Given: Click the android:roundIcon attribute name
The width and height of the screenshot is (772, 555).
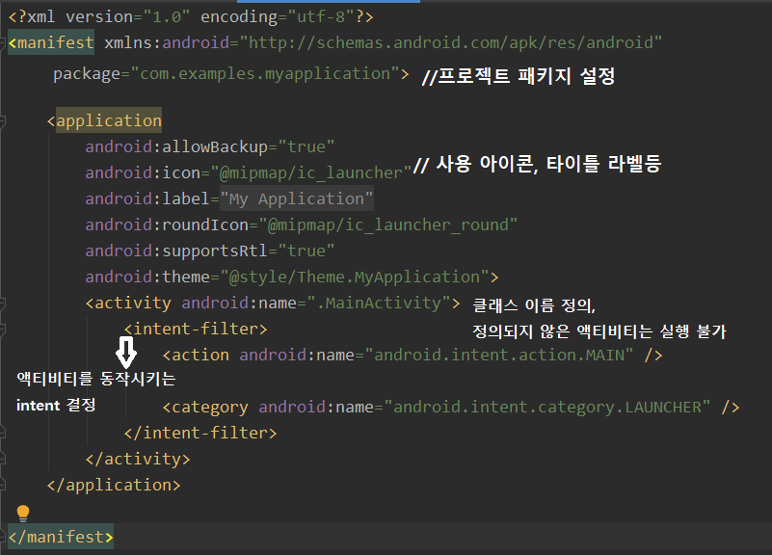Looking at the screenshot, I should pos(167,225).
